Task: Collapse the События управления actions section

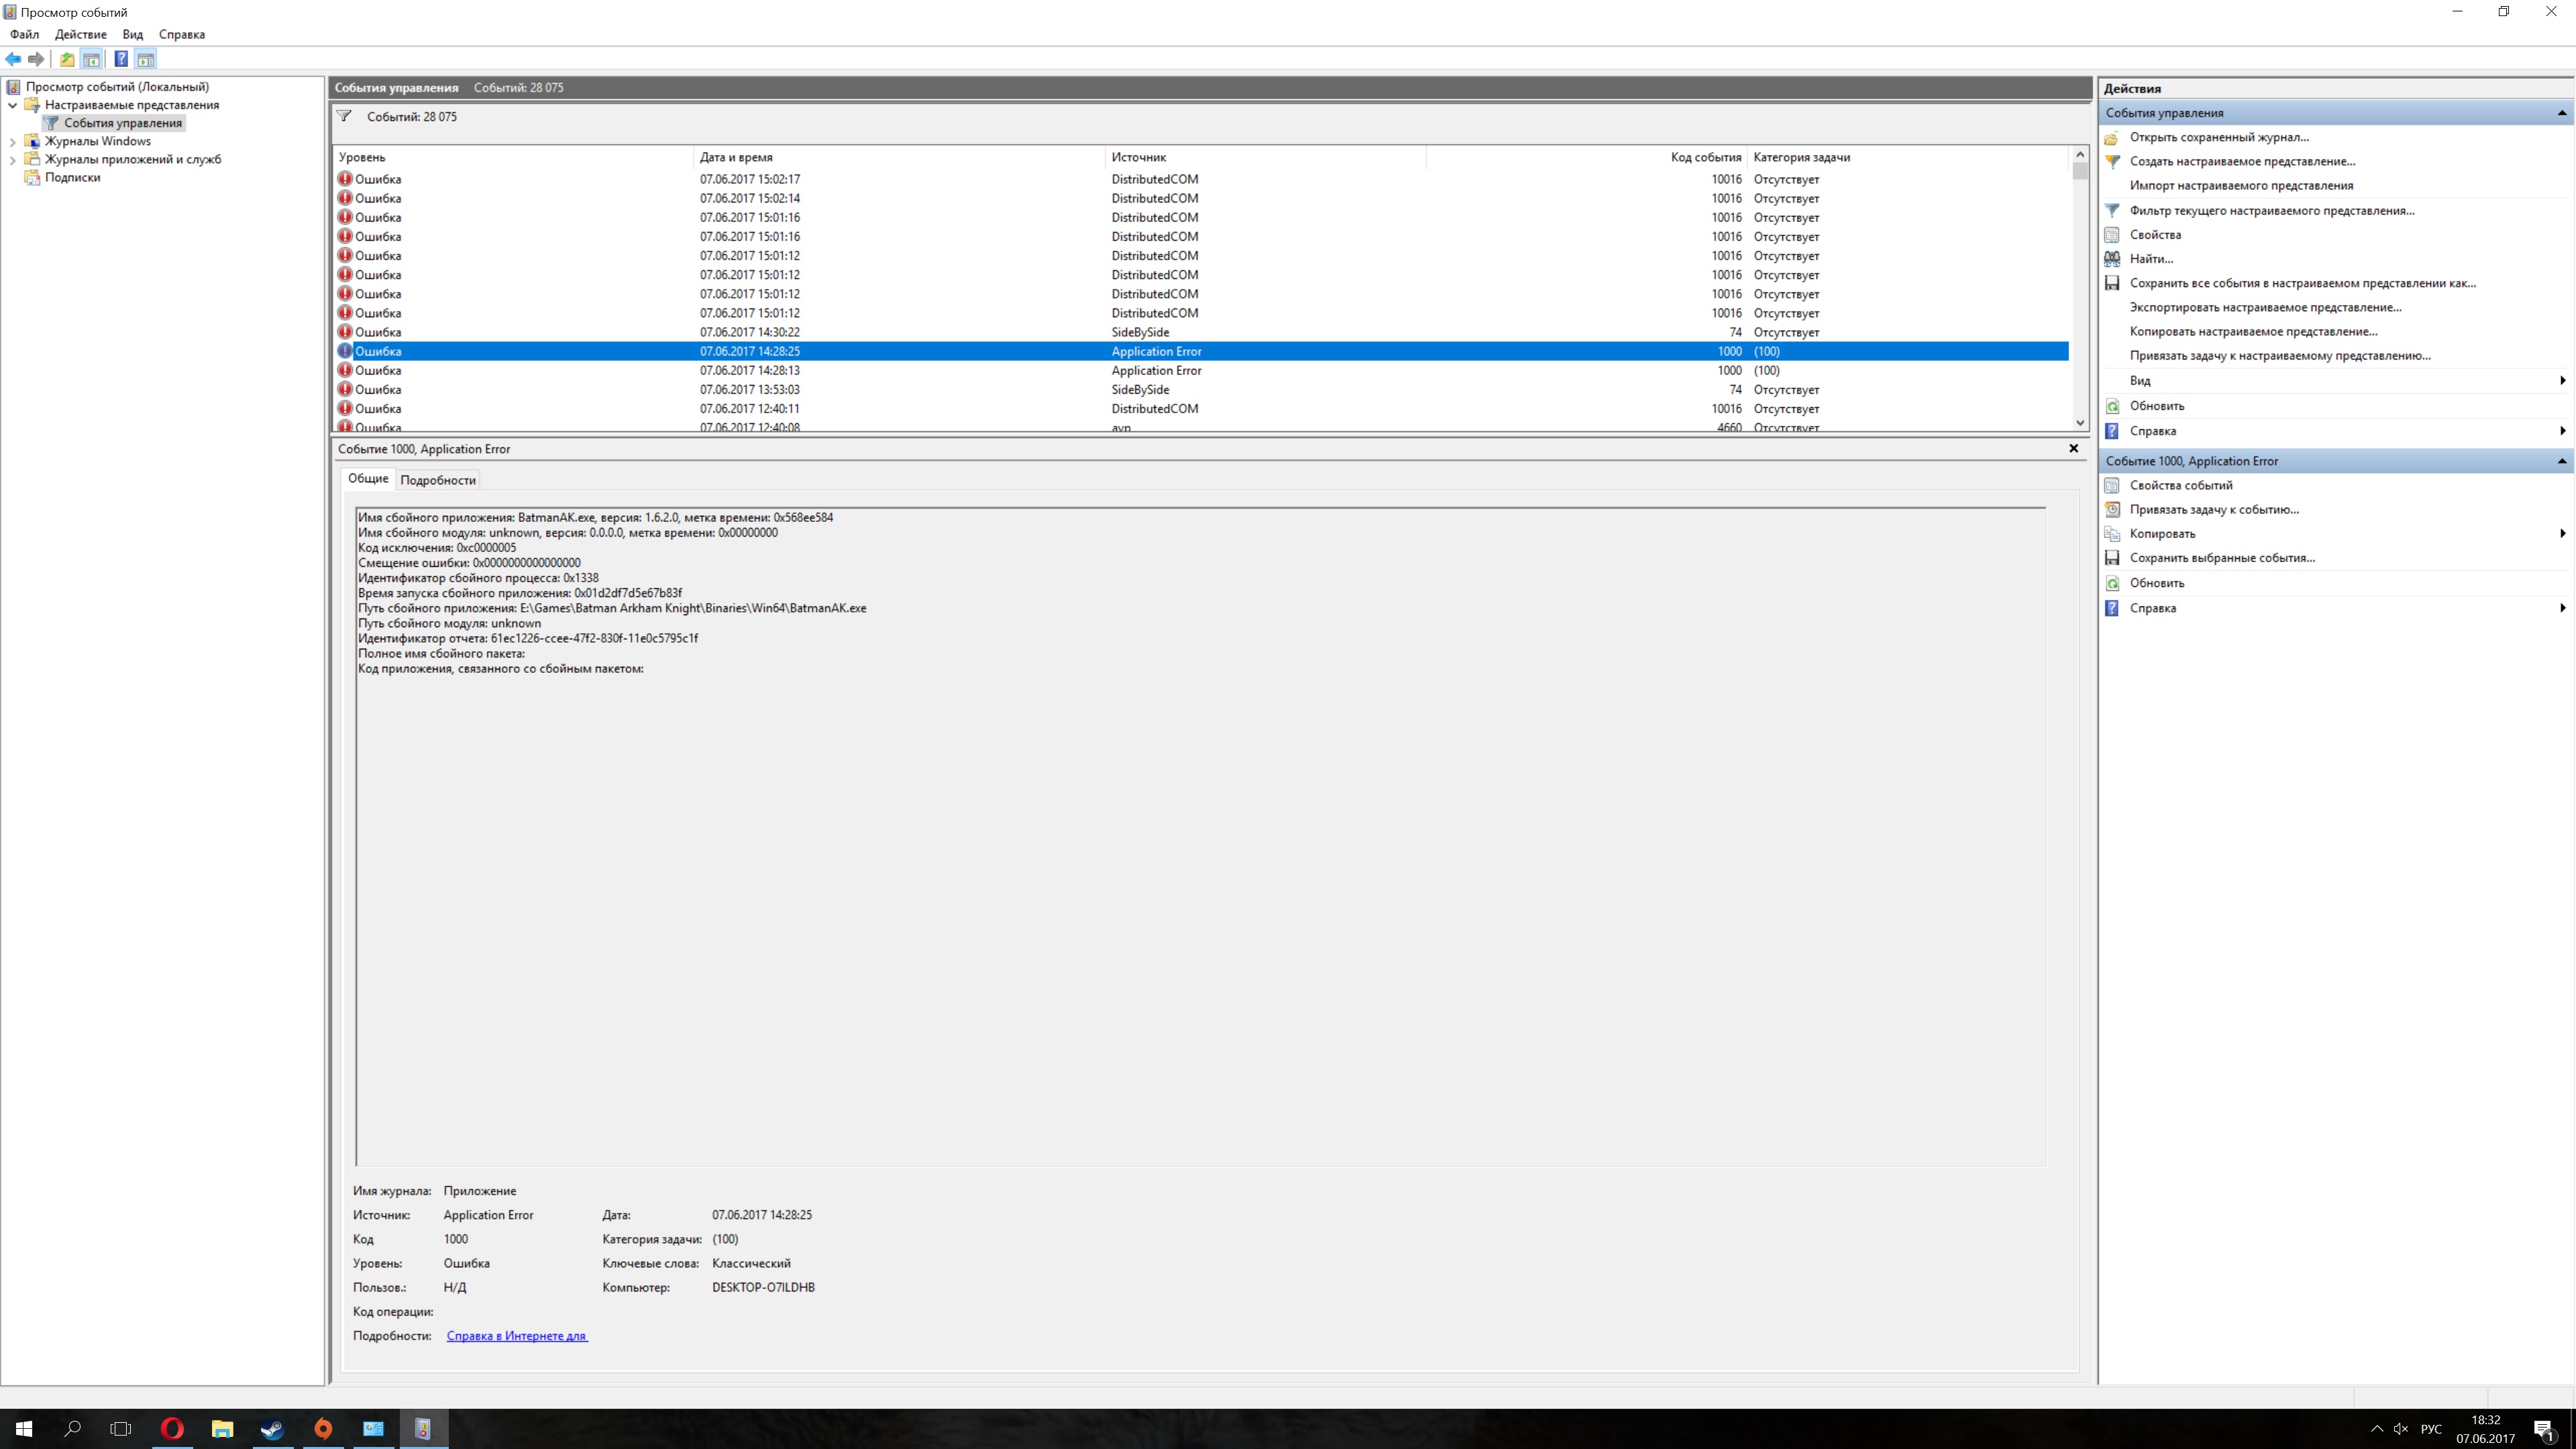Action: [x=2561, y=113]
